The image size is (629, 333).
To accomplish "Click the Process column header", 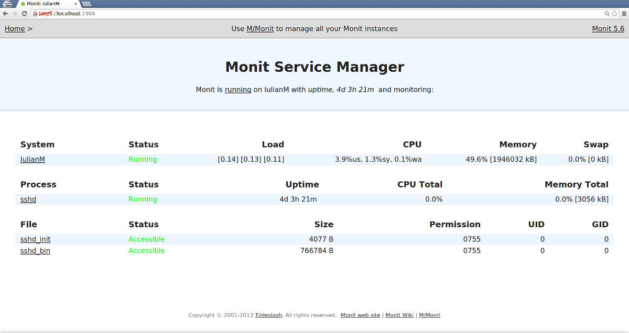I will (38, 184).
